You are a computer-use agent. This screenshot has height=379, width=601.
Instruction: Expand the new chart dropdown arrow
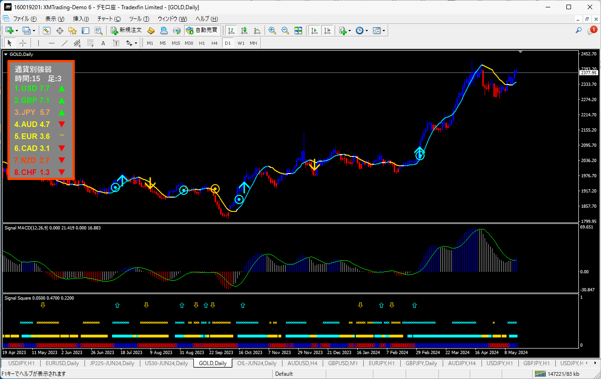tap(17, 30)
